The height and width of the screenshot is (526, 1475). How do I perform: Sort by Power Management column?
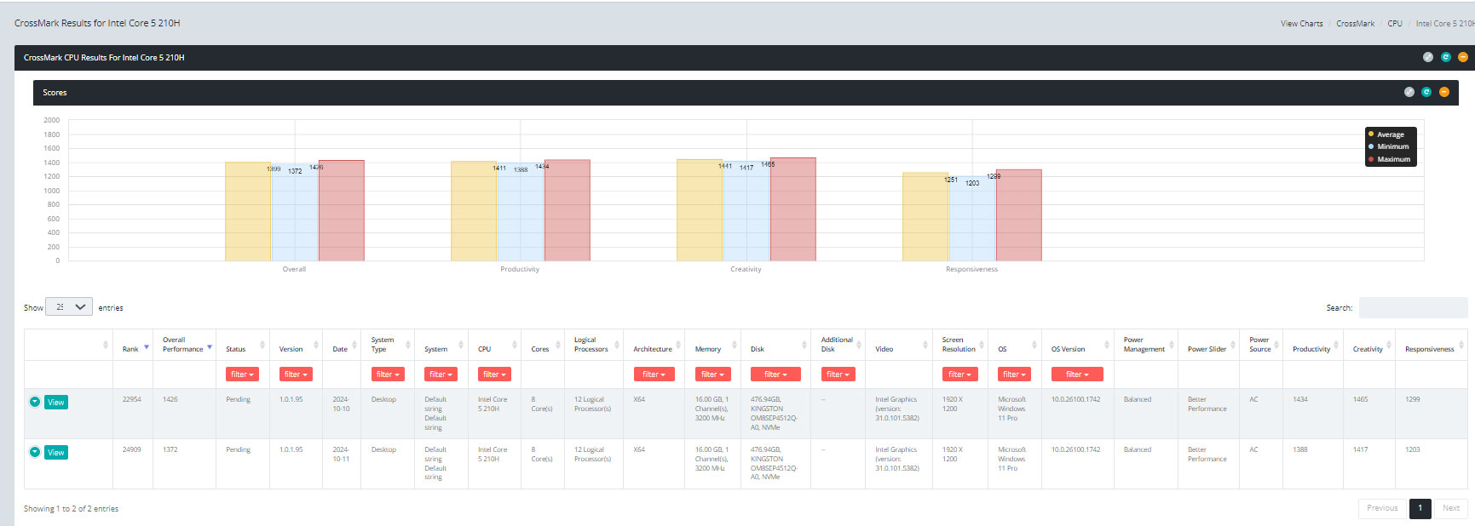(1145, 345)
